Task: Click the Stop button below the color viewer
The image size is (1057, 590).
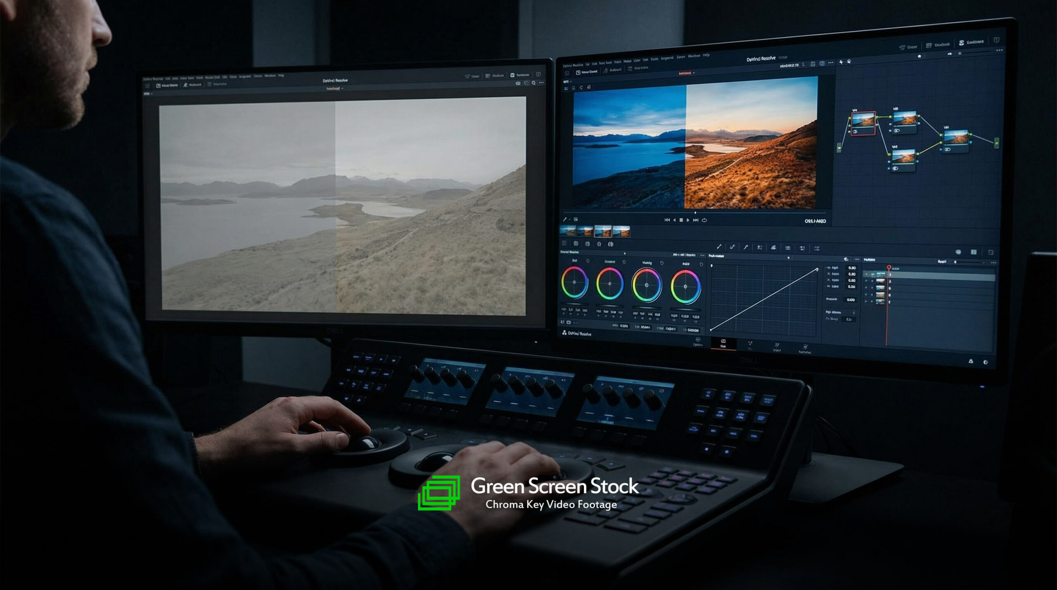Action: 681,220
